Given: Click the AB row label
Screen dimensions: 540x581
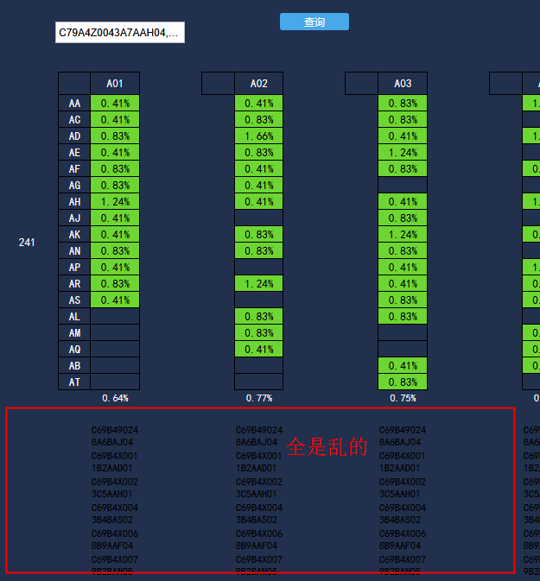Looking at the screenshot, I should point(74,366).
